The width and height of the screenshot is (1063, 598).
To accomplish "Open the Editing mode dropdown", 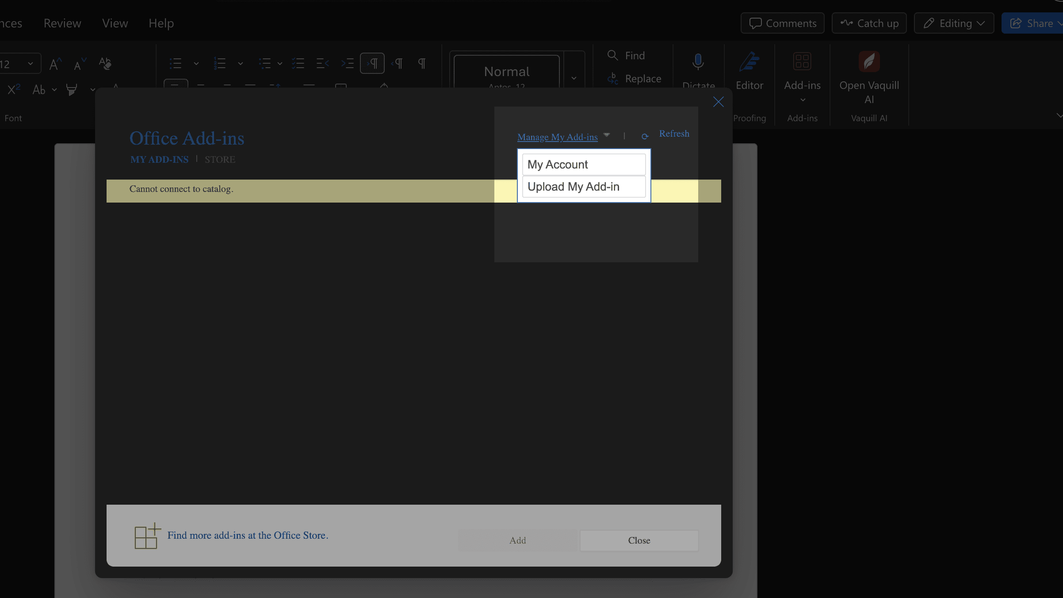I will pos(954,23).
